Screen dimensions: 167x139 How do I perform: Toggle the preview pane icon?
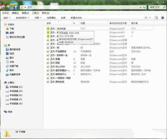pos(156,18)
